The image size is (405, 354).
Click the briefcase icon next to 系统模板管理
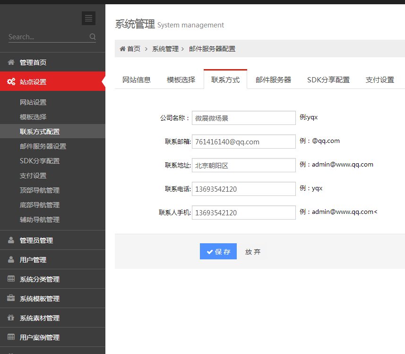click(x=11, y=298)
